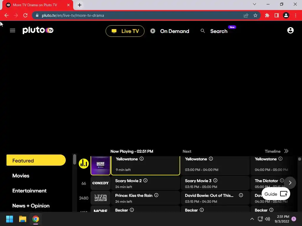This screenshot has height=226, width=302.
Task: Open a new browser tab
Action: (x=80, y=5)
